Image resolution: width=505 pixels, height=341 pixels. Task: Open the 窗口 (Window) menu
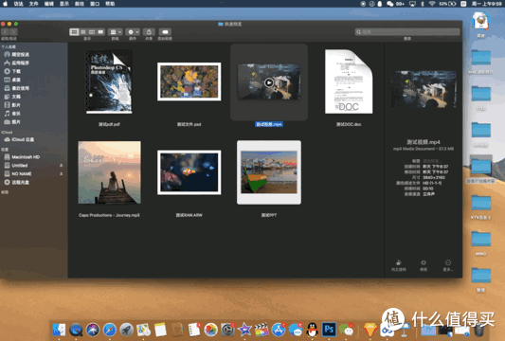tap(95, 4)
